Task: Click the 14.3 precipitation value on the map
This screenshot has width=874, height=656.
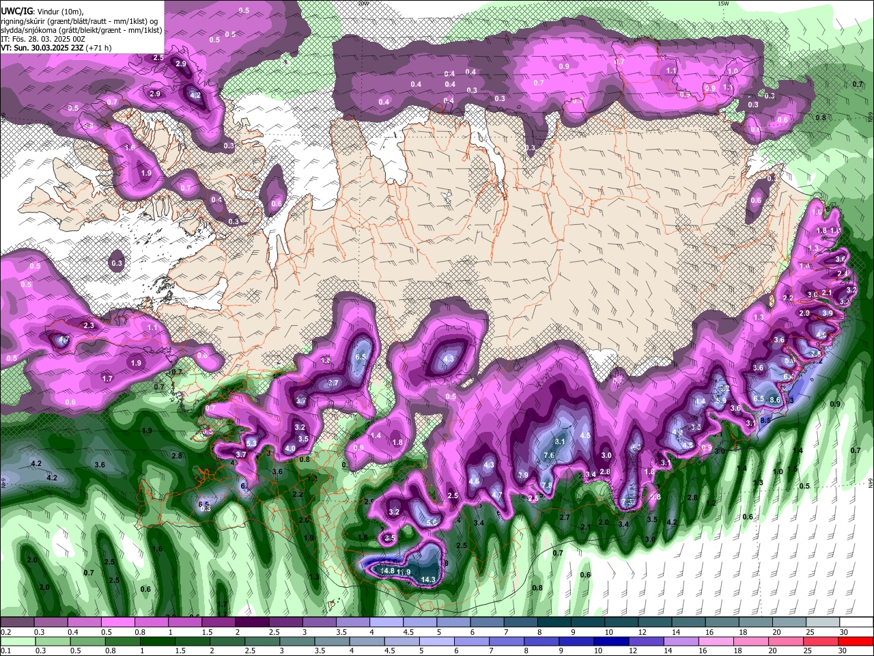Action: click(x=428, y=579)
